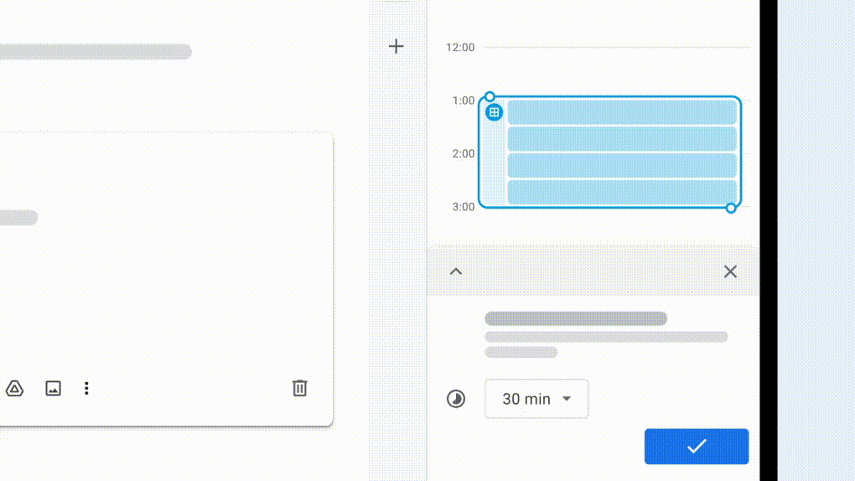Image resolution: width=855 pixels, height=481 pixels.
Task: Delete the card with the trash icon
Action: (299, 388)
